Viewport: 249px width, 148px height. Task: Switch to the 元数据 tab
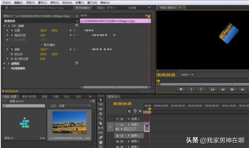132,8
